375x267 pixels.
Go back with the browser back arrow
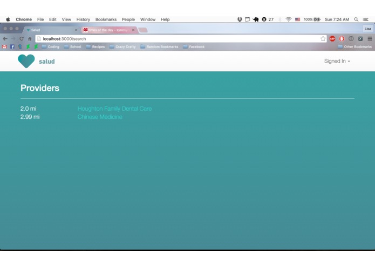point(5,38)
